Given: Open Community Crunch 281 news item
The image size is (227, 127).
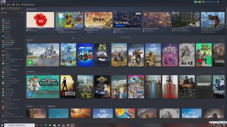Looking at the screenshot, I should [x=213, y=20].
